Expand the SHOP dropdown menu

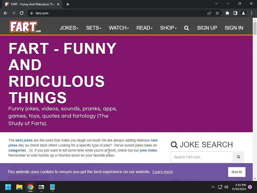pos(168,28)
